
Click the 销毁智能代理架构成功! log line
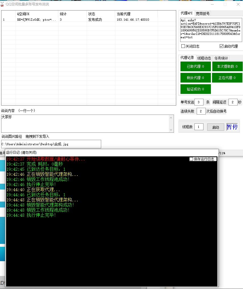tap(40, 205)
